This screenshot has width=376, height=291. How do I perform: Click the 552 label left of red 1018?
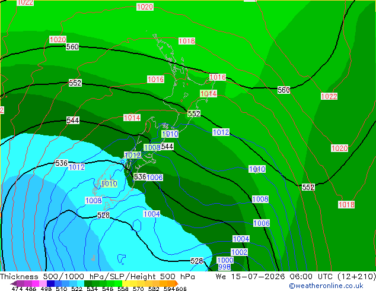tap(308, 187)
